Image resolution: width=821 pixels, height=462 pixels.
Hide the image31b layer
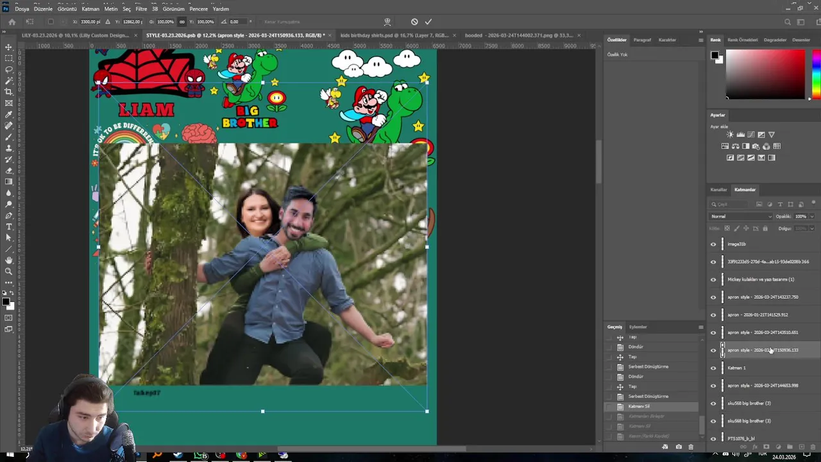coord(713,244)
